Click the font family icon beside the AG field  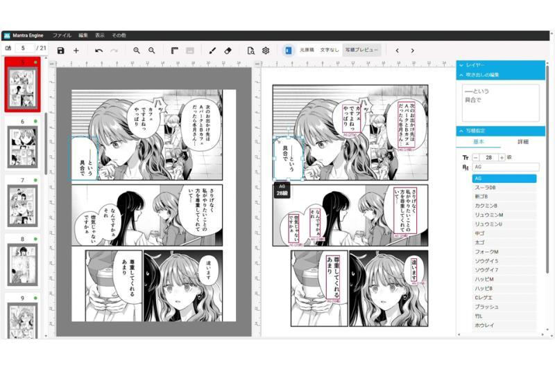coord(466,167)
